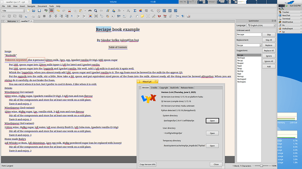Click Replace All in spellchecker
This screenshot has height=169, width=302.
tap(269, 51)
